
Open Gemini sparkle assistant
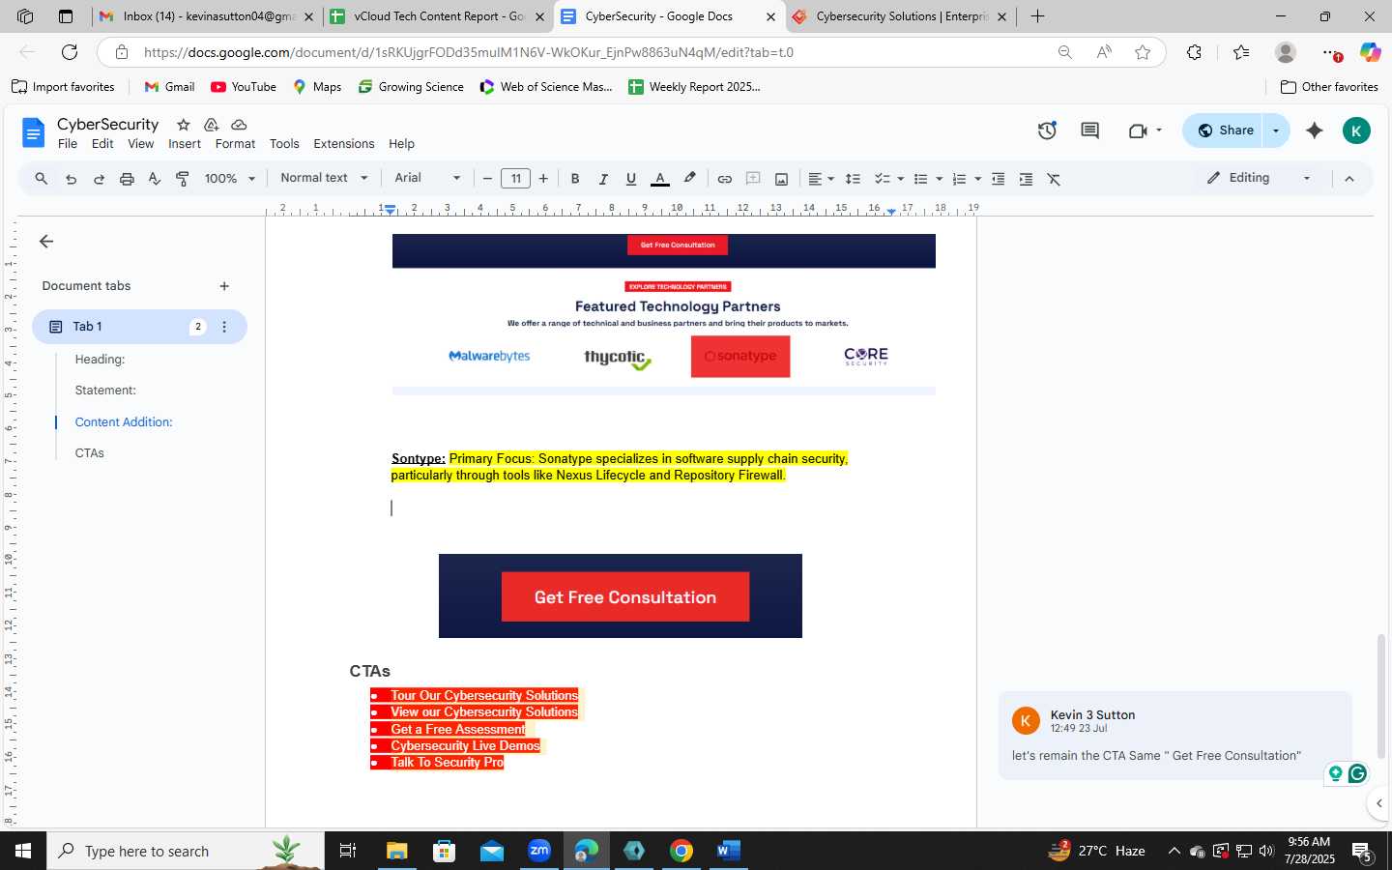click(x=1314, y=130)
